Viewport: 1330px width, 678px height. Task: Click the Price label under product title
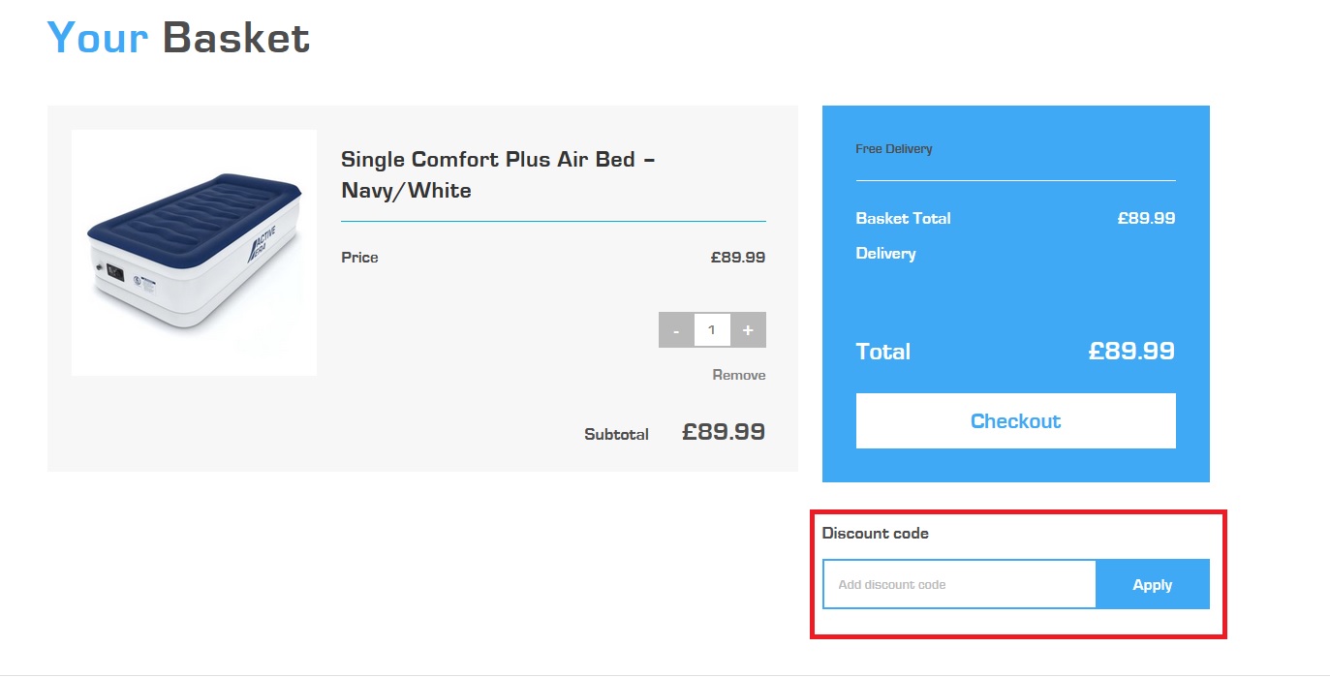pyautogui.click(x=359, y=258)
